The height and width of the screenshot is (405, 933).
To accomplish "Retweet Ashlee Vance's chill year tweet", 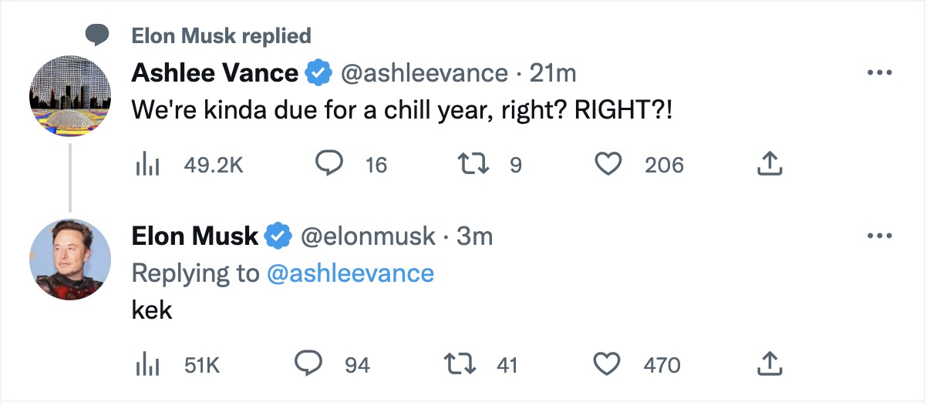I will (470, 163).
